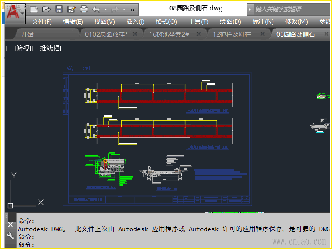Select the A2, 1:50 label text
332x249 pixels.
(x=78, y=68)
